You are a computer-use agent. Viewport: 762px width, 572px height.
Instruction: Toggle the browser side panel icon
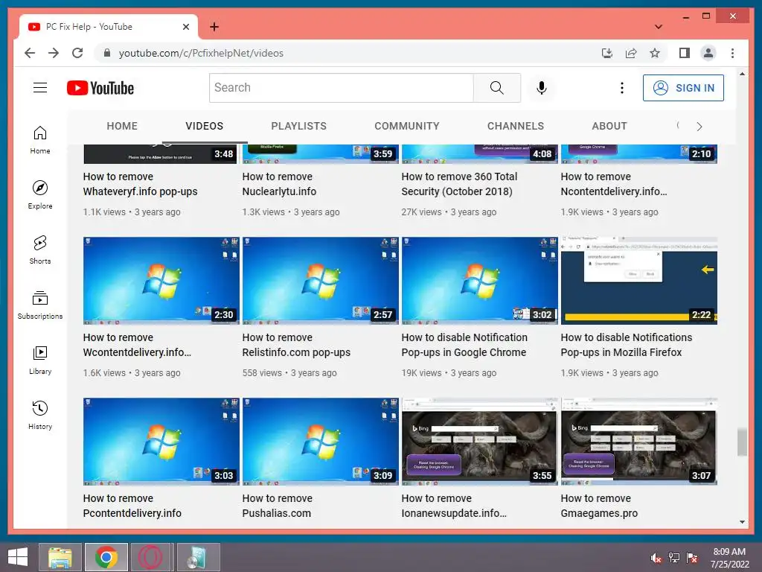[685, 53]
